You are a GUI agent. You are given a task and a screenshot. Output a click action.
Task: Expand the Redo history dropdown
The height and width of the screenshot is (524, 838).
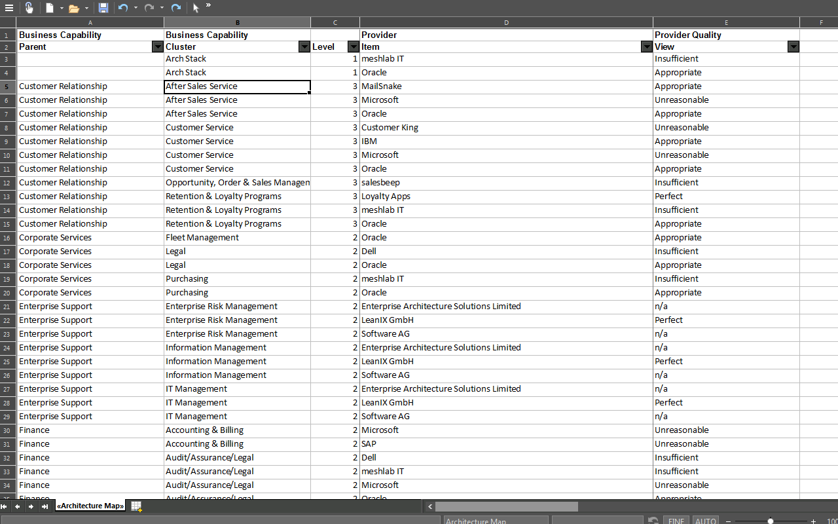pos(162,8)
